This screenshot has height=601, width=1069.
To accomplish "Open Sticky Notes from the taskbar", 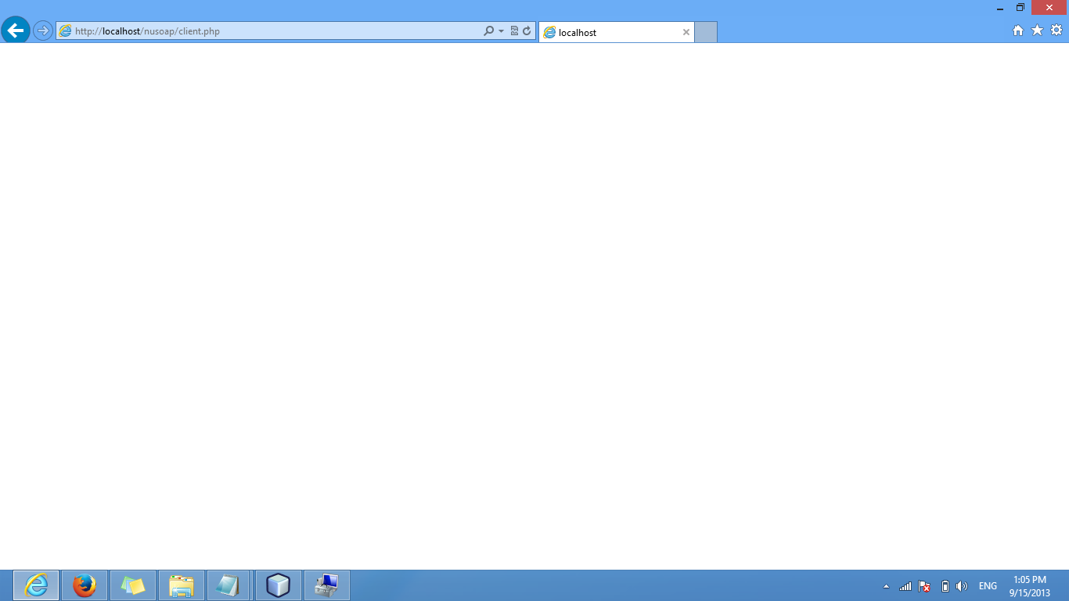I will tap(133, 585).
